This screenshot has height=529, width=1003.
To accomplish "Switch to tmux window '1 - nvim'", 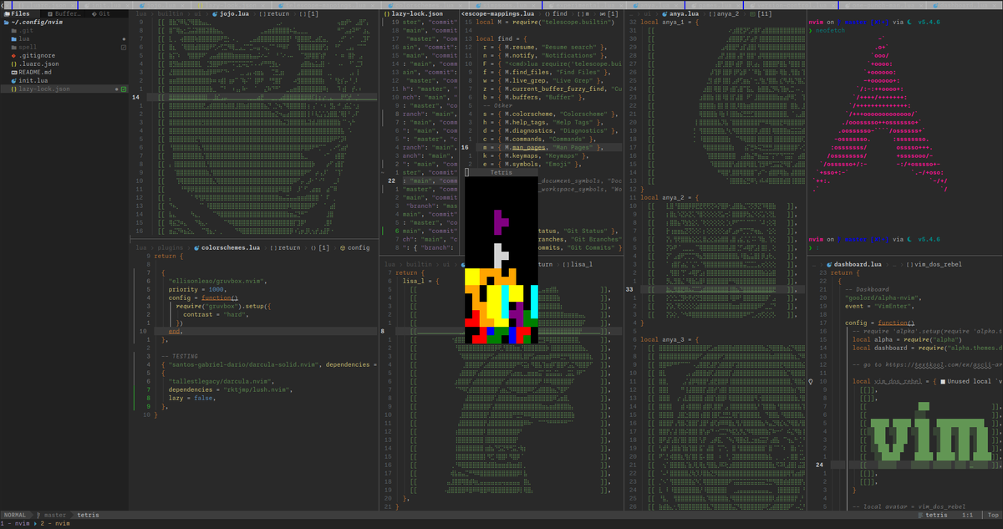I will 15,524.
